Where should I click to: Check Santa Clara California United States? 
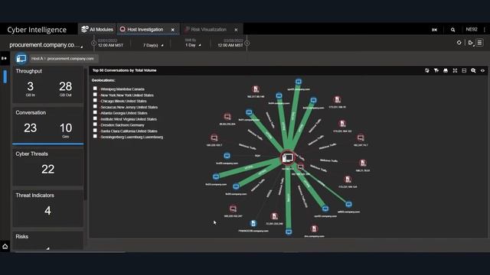point(95,131)
